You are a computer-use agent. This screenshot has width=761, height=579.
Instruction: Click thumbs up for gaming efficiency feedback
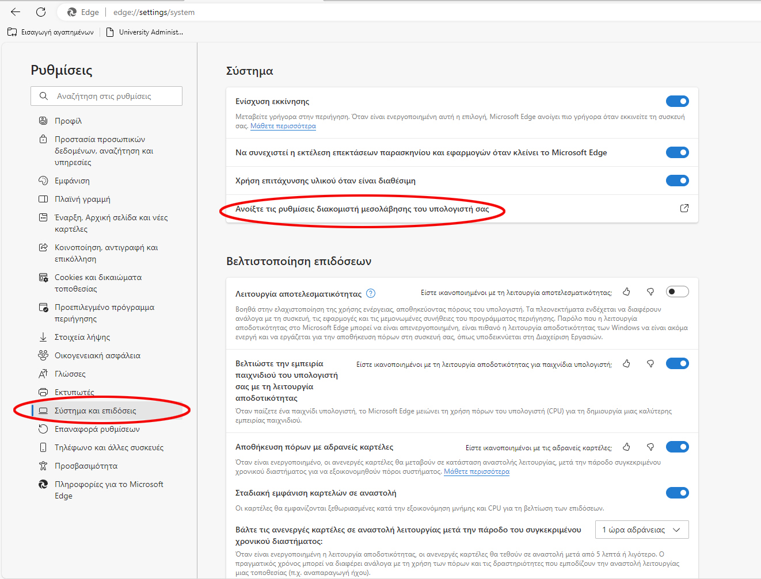pos(626,364)
